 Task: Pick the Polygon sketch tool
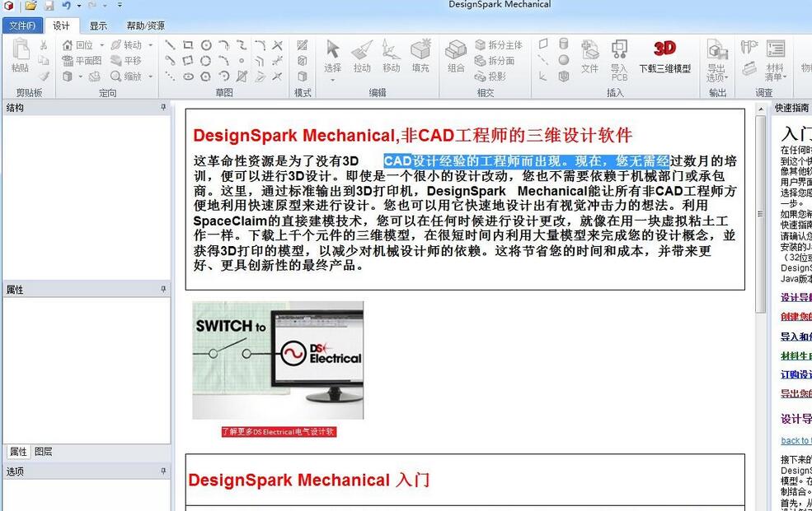(206, 77)
